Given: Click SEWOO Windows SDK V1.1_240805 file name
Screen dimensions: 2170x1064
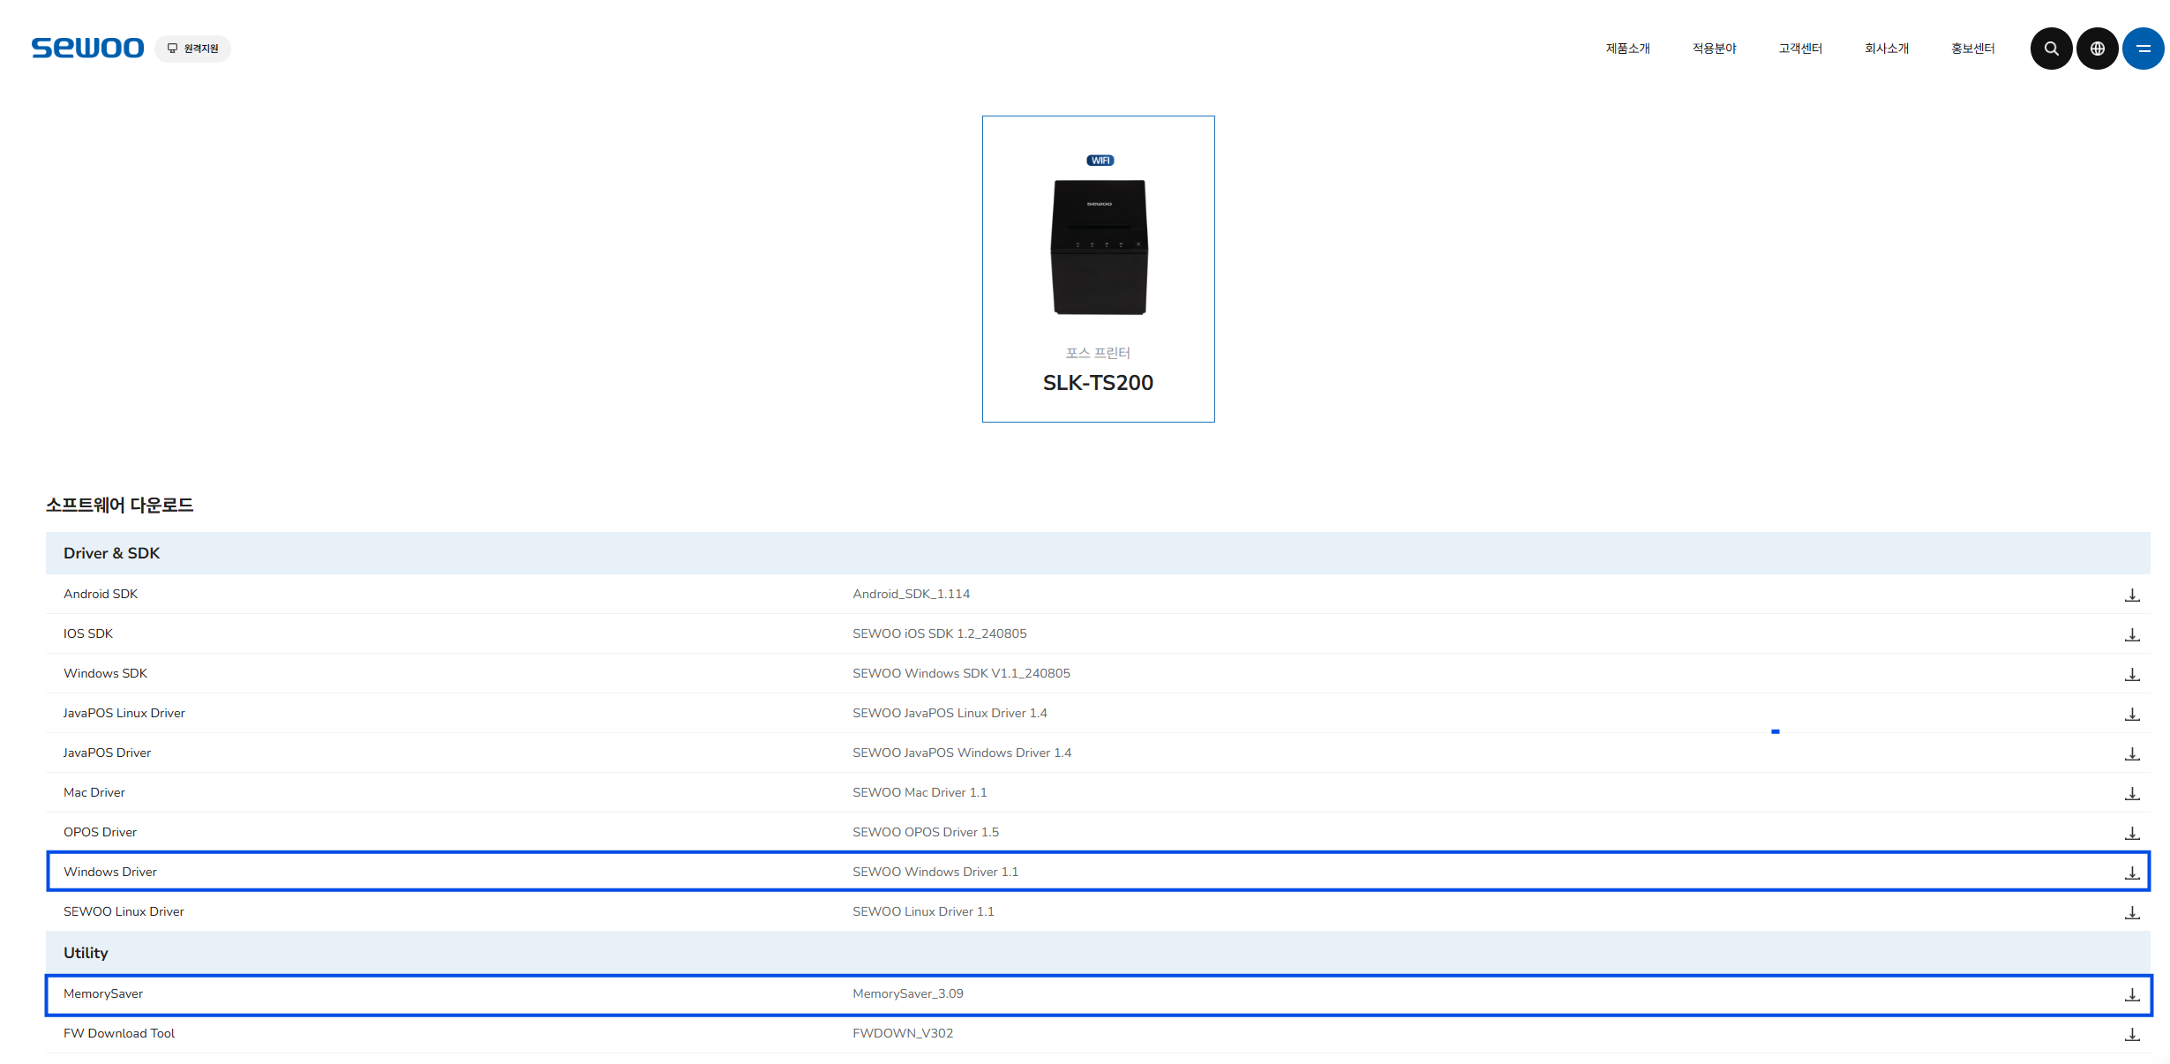Looking at the screenshot, I should pos(961,673).
